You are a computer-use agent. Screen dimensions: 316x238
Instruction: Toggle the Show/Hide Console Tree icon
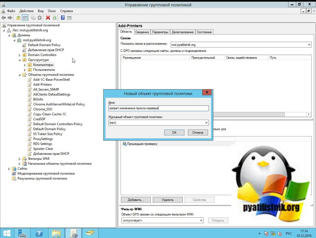[25, 18]
